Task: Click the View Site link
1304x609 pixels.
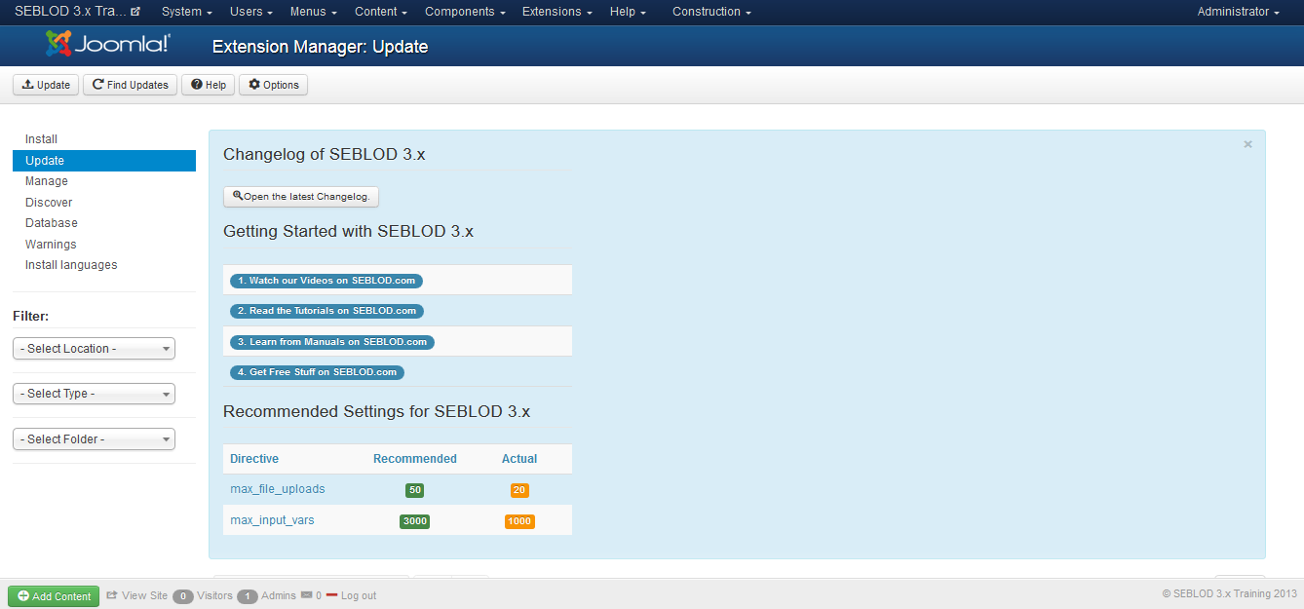Action: point(145,595)
